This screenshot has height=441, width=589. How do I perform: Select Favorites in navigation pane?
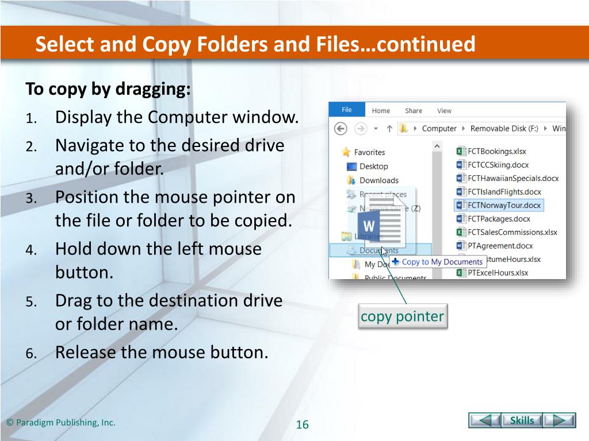(x=370, y=152)
